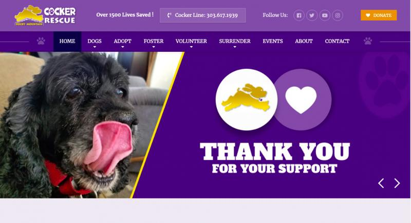
Task: Click the paw icon right of Contact
Action: click(x=368, y=41)
